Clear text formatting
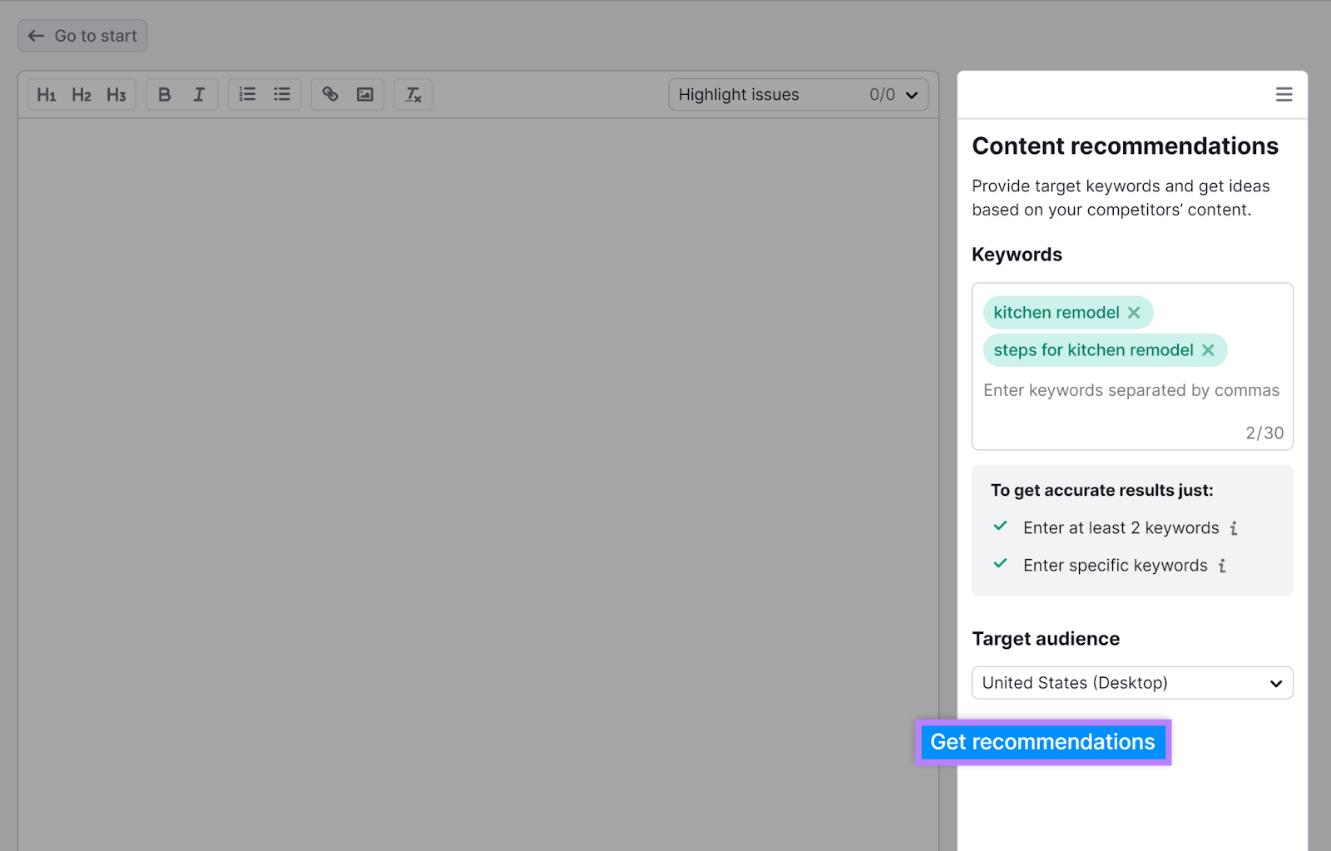 412,94
